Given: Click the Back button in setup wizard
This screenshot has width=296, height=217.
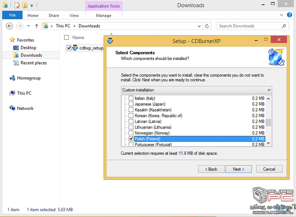Looking at the screenshot, I should [211, 169].
